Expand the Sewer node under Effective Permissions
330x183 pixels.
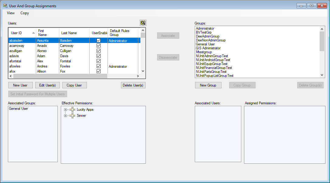click(65, 115)
